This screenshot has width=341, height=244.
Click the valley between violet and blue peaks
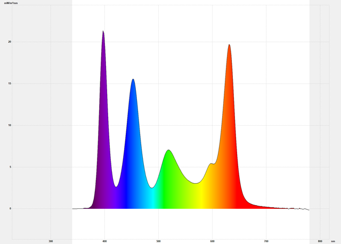click(x=116, y=186)
